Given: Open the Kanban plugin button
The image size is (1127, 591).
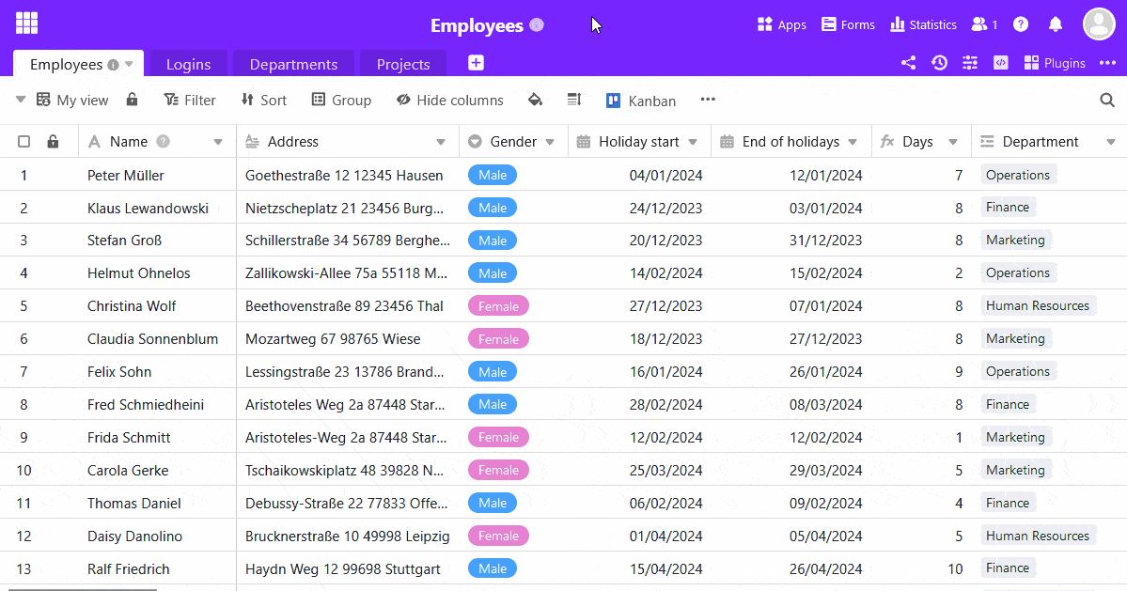Looking at the screenshot, I should pos(641,101).
